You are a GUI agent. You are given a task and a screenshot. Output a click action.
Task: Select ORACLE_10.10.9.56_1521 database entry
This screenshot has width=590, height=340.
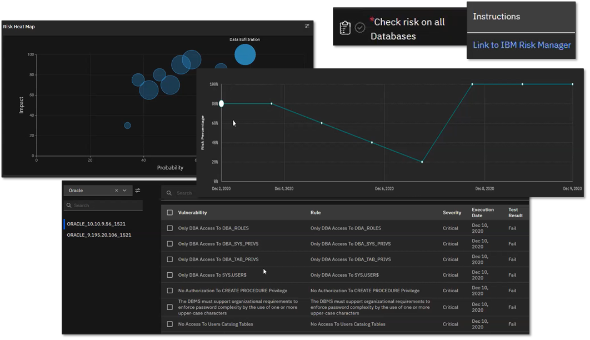96,224
